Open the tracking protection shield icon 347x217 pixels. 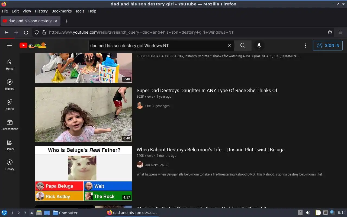point(37,32)
